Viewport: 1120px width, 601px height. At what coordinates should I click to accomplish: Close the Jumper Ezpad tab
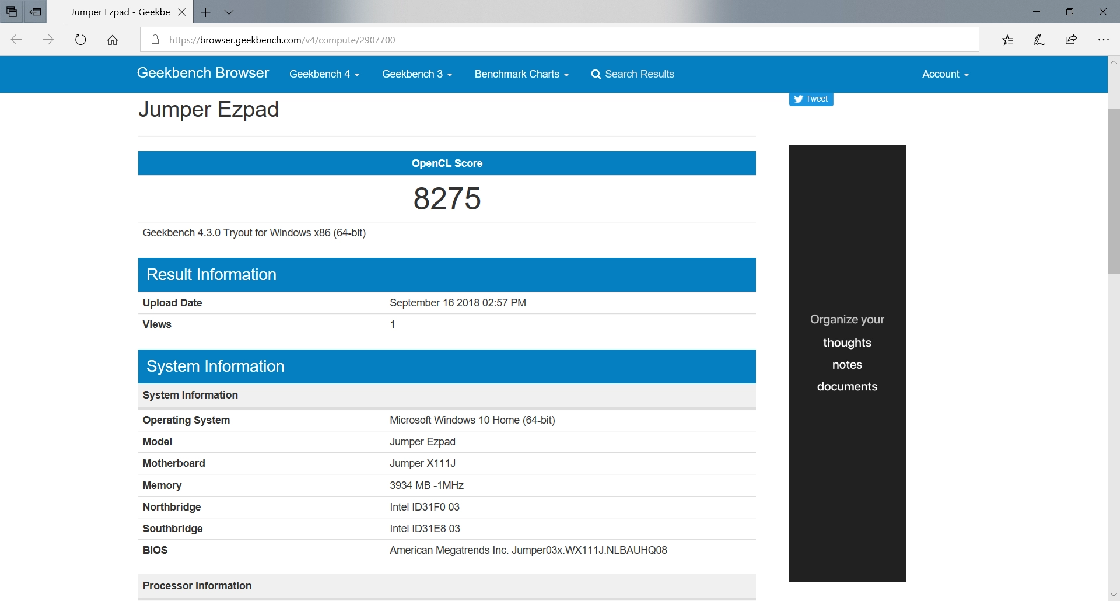point(182,12)
